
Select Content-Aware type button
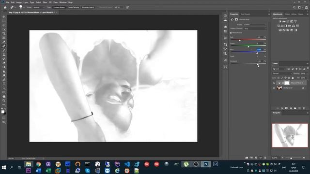(59, 7)
